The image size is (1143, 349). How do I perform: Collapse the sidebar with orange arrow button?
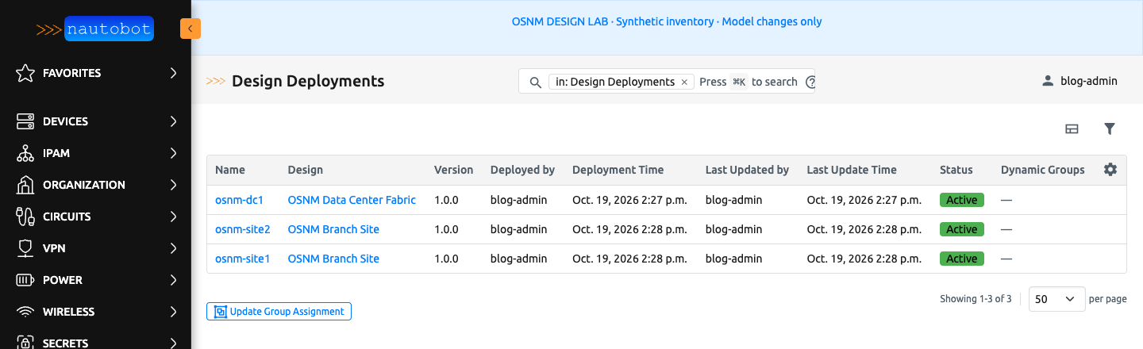tap(190, 29)
